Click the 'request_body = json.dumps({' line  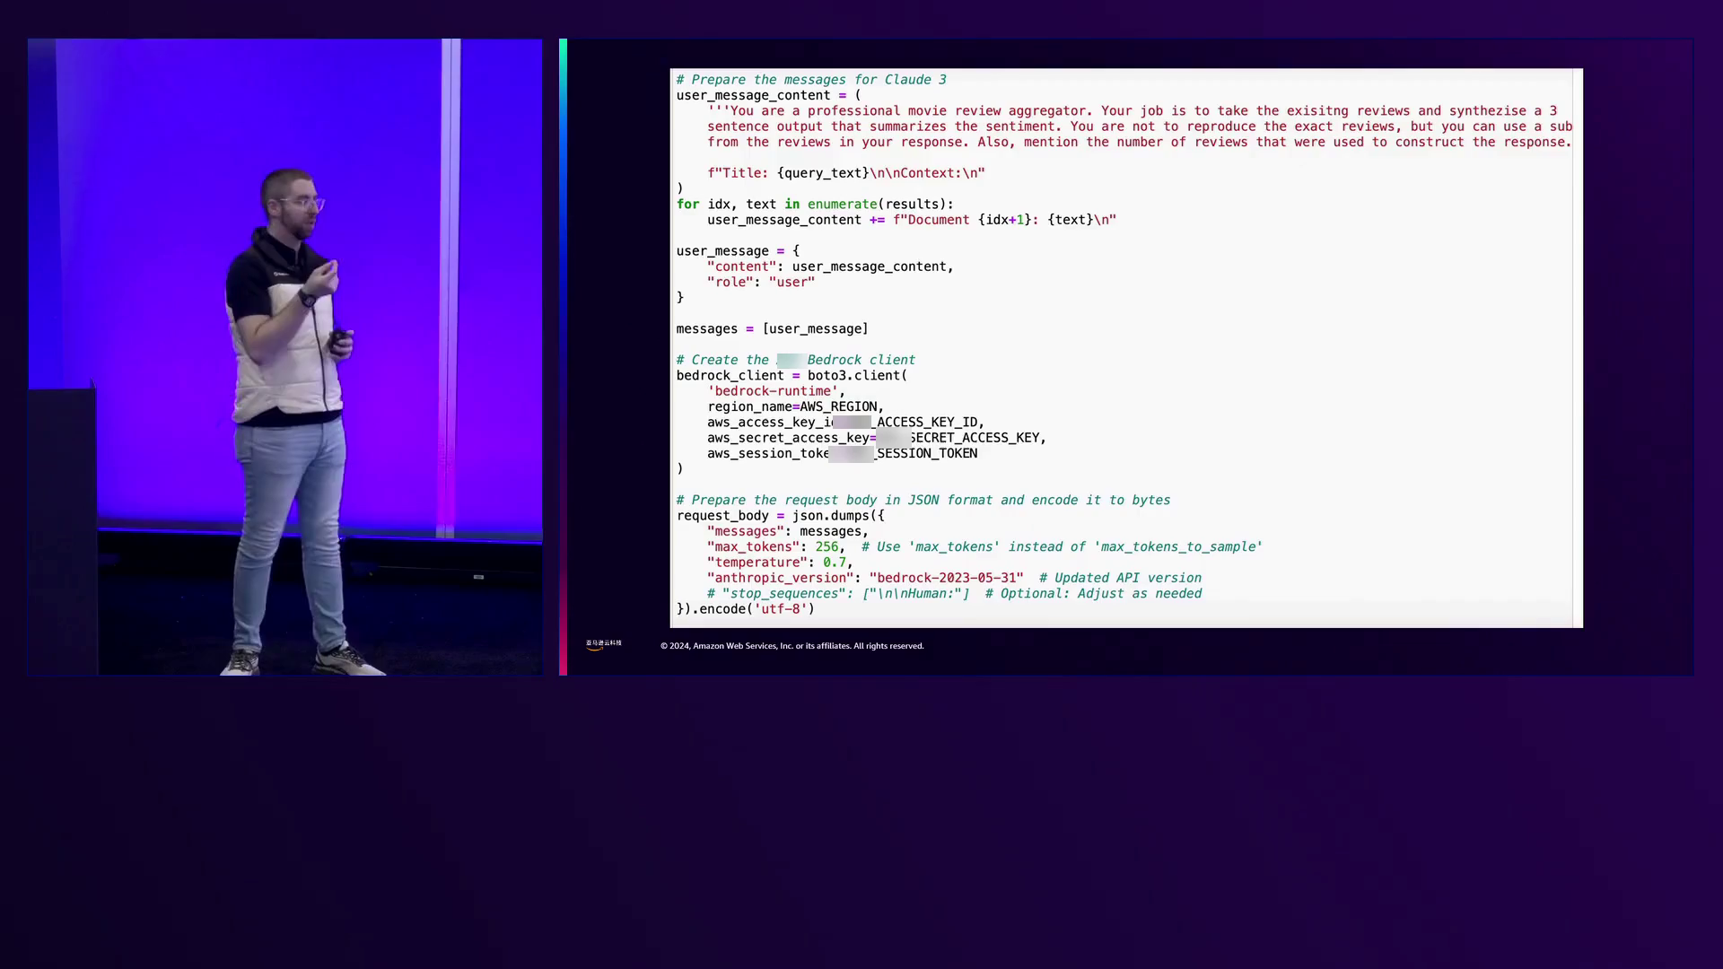[x=780, y=516]
